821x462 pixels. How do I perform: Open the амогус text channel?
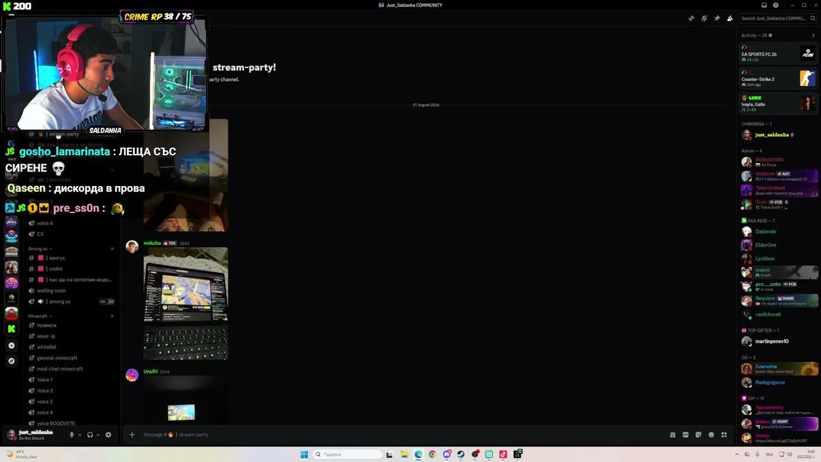(x=71, y=258)
